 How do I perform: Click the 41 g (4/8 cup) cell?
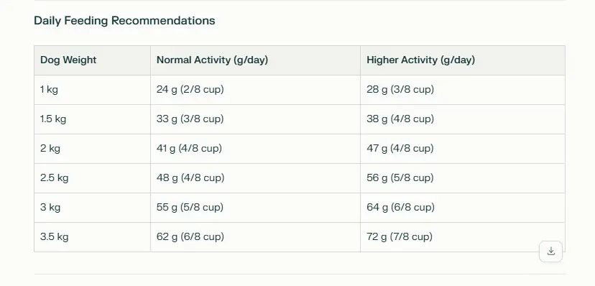click(255, 149)
